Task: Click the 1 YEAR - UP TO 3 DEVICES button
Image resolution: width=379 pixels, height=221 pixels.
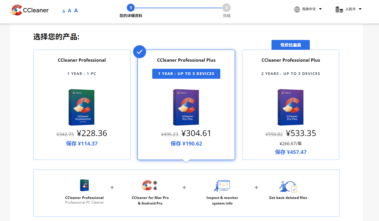Action: [x=186, y=74]
